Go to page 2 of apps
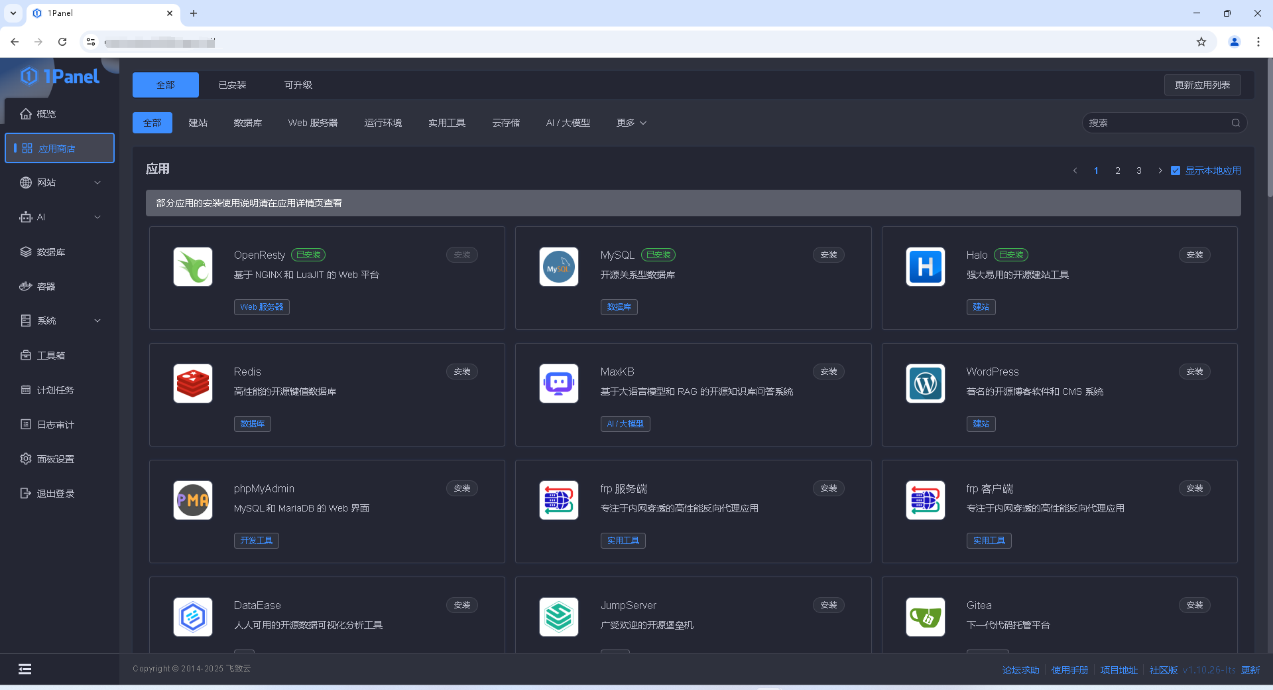Image resolution: width=1273 pixels, height=690 pixels. coord(1117,171)
